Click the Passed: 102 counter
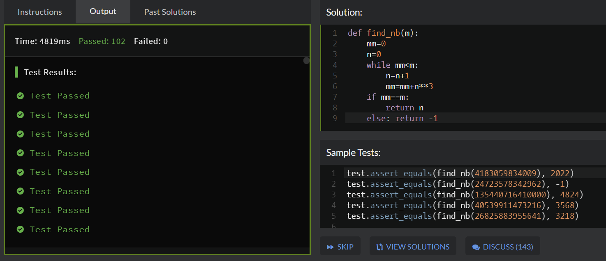 (x=102, y=41)
